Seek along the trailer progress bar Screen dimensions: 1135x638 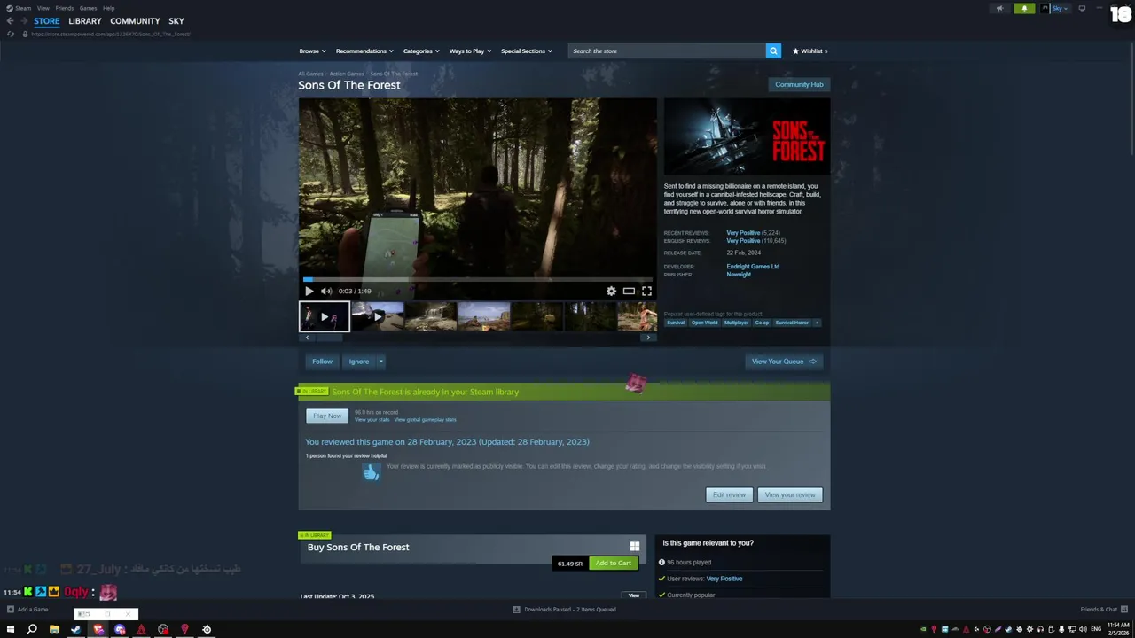[477, 279]
